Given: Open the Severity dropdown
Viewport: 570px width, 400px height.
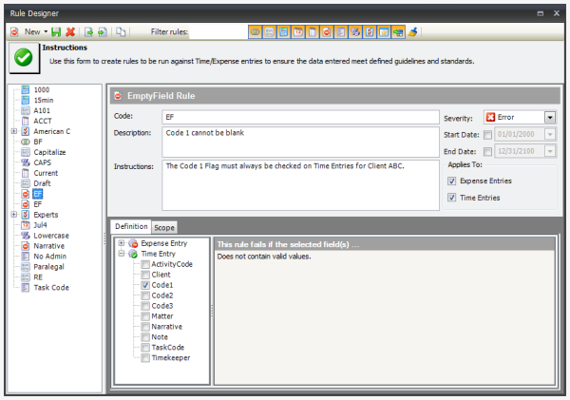Looking at the screenshot, I should pos(549,118).
